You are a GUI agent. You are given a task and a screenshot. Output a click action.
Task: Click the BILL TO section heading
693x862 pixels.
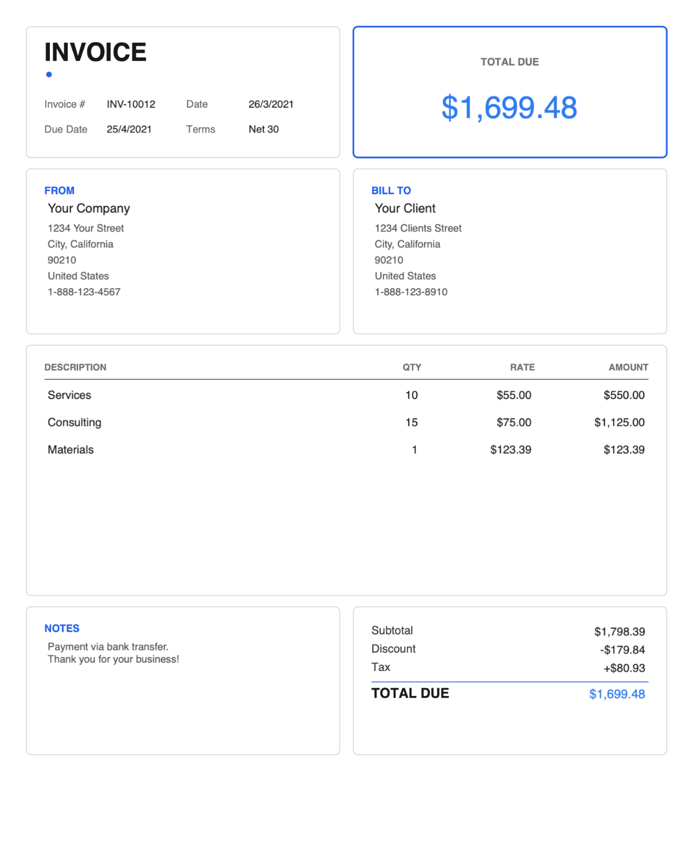(391, 190)
